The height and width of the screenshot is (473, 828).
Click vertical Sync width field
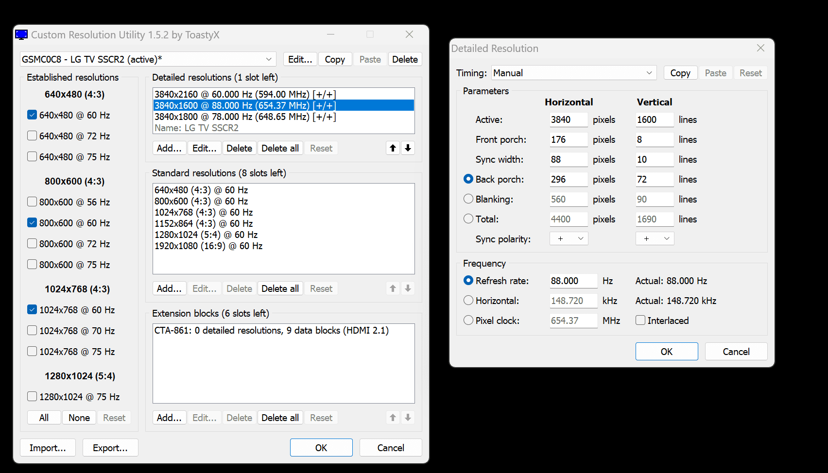tap(655, 159)
